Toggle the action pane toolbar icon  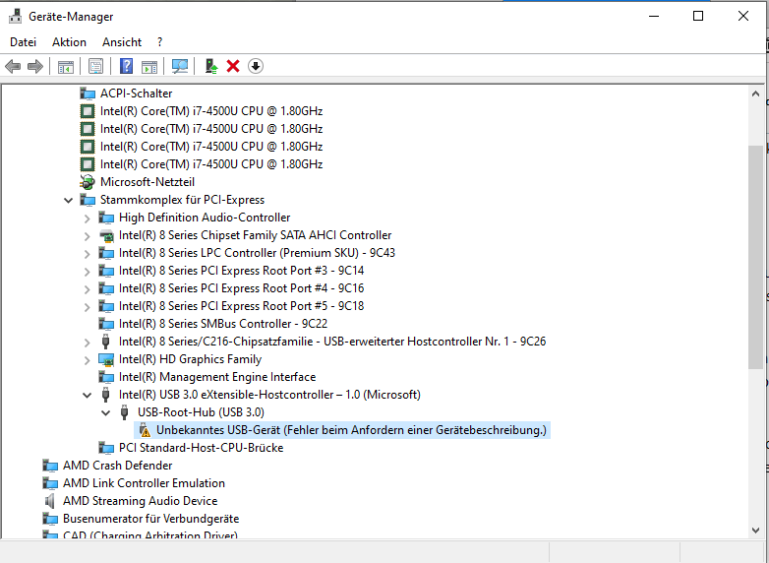coord(149,66)
